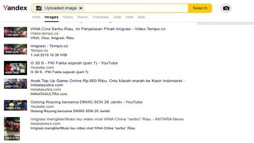
Task: Open G 30 S - PKI Fakta sejarah result
Action: tap(74, 63)
